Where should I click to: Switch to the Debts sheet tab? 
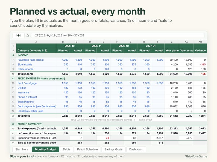(67, 149)
